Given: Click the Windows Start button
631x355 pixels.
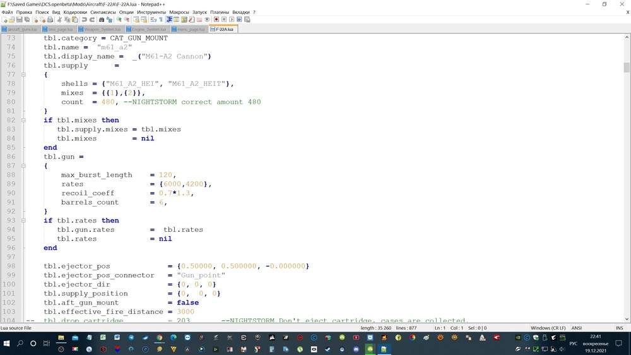Looking at the screenshot, I should [x=6, y=344].
